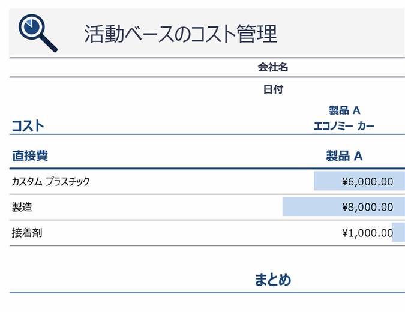This screenshot has width=405, height=312.
Task: Select the ¥6,000.00 amount cell
Action: click(x=367, y=181)
